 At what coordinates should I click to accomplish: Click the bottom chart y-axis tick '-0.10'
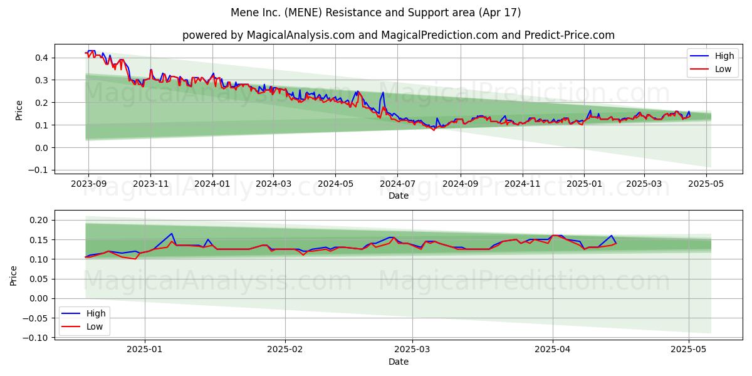point(37,338)
